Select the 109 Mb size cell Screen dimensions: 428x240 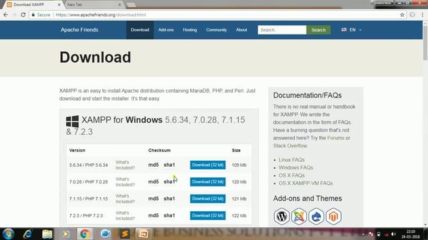pyautogui.click(x=239, y=165)
